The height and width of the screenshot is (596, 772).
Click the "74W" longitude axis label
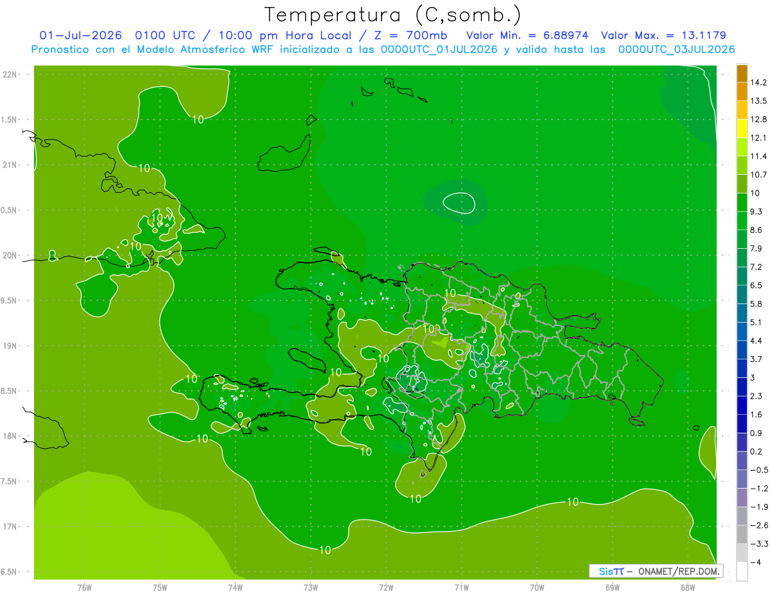point(235,587)
